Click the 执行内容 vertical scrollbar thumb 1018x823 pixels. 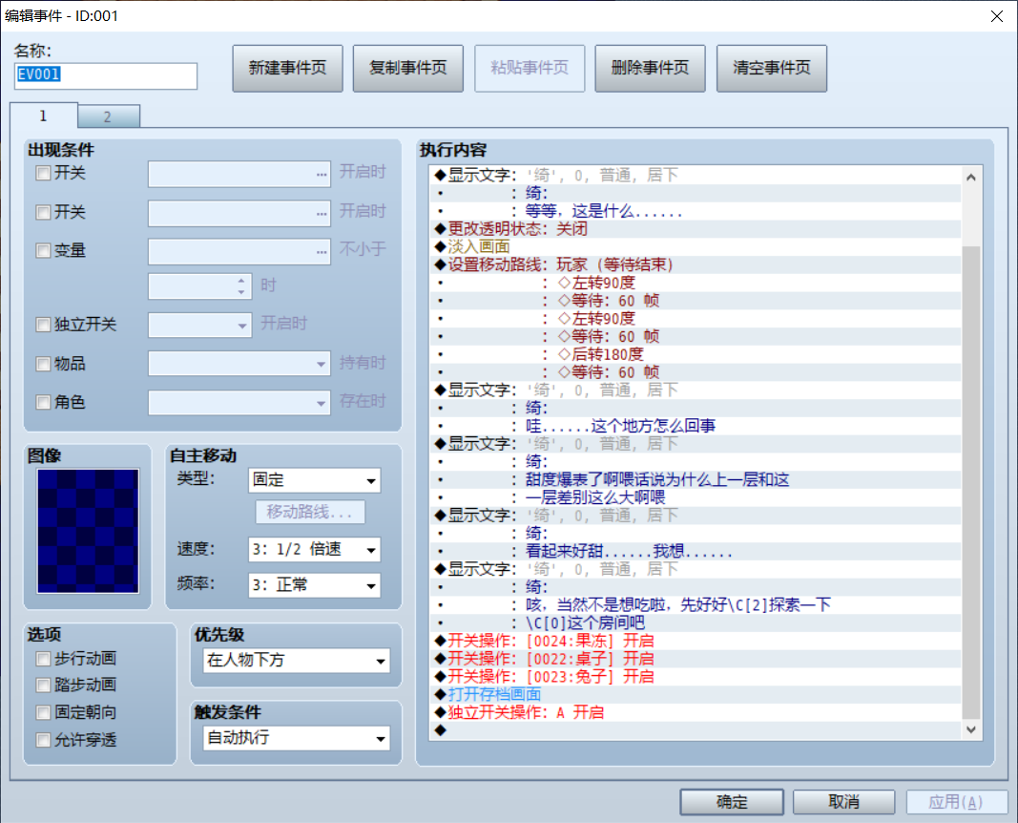(x=971, y=482)
